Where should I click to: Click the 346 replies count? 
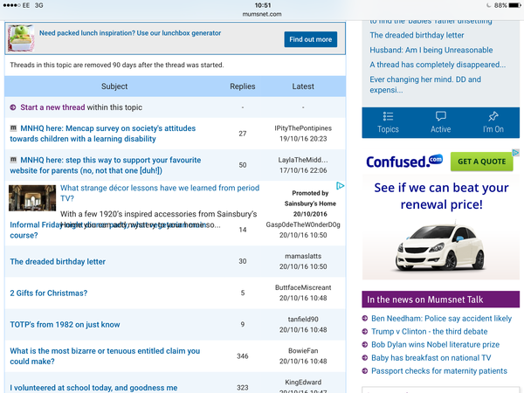point(243,356)
